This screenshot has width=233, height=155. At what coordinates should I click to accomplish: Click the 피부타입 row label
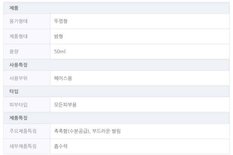coord(18,105)
